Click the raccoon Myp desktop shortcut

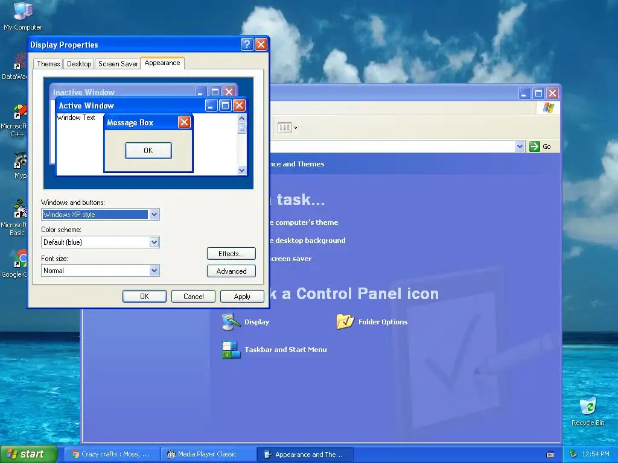click(20, 166)
